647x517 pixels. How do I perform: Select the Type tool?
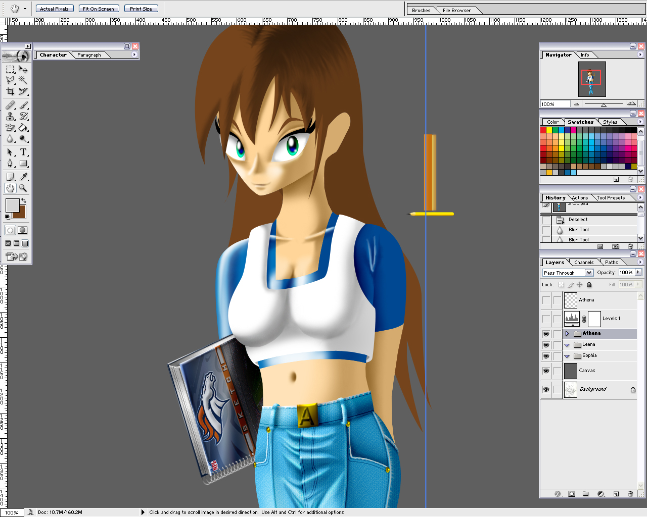pos(23,152)
